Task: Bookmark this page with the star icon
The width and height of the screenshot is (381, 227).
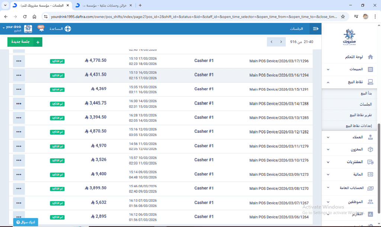Action: click(x=343, y=17)
